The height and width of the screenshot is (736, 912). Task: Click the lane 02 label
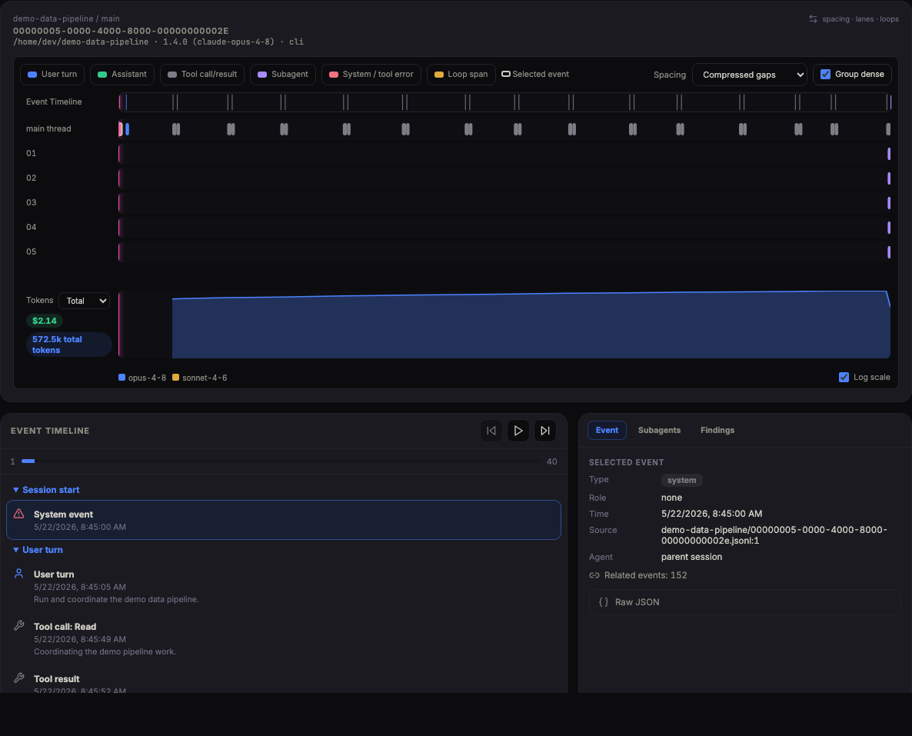tap(32, 178)
